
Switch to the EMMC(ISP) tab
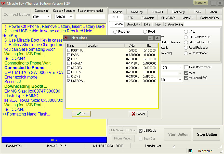tap(168, 18)
